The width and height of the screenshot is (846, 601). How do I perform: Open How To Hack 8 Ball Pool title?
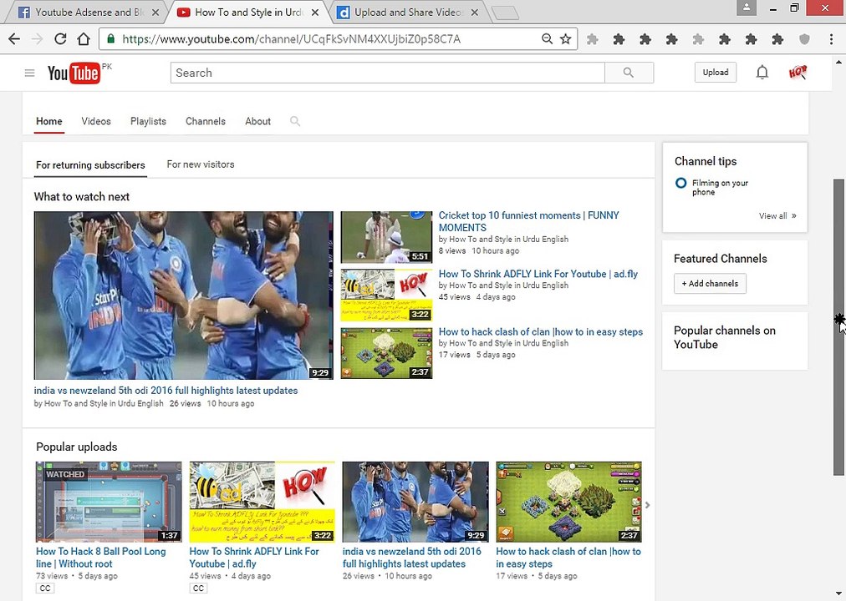click(101, 558)
